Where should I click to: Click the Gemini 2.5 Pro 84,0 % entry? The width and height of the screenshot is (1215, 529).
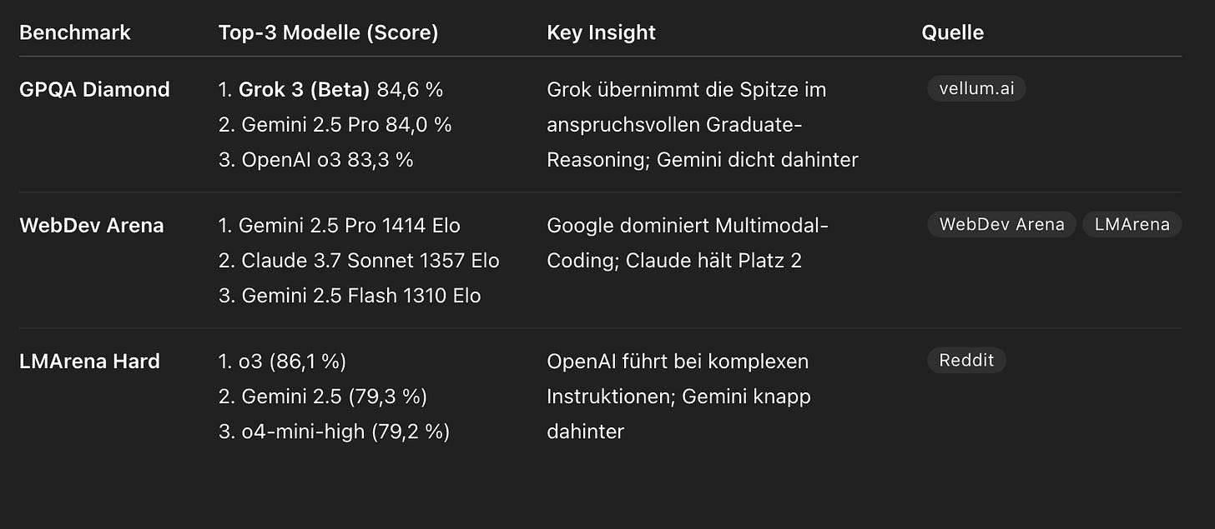pyautogui.click(x=345, y=124)
